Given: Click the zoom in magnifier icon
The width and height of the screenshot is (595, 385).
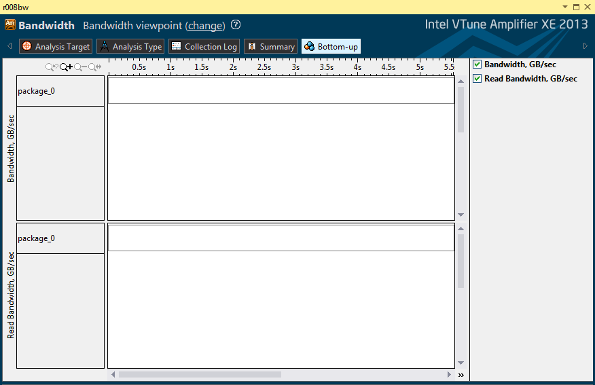Looking at the screenshot, I should (66, 67).
